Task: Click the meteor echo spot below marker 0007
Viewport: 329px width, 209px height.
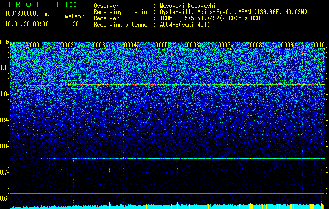Action: (x=217, y=169)
